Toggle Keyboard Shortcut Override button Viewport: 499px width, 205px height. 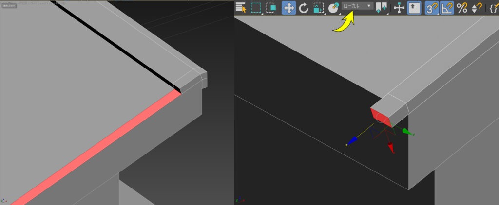pyautogui.click(x=414, y=8)
